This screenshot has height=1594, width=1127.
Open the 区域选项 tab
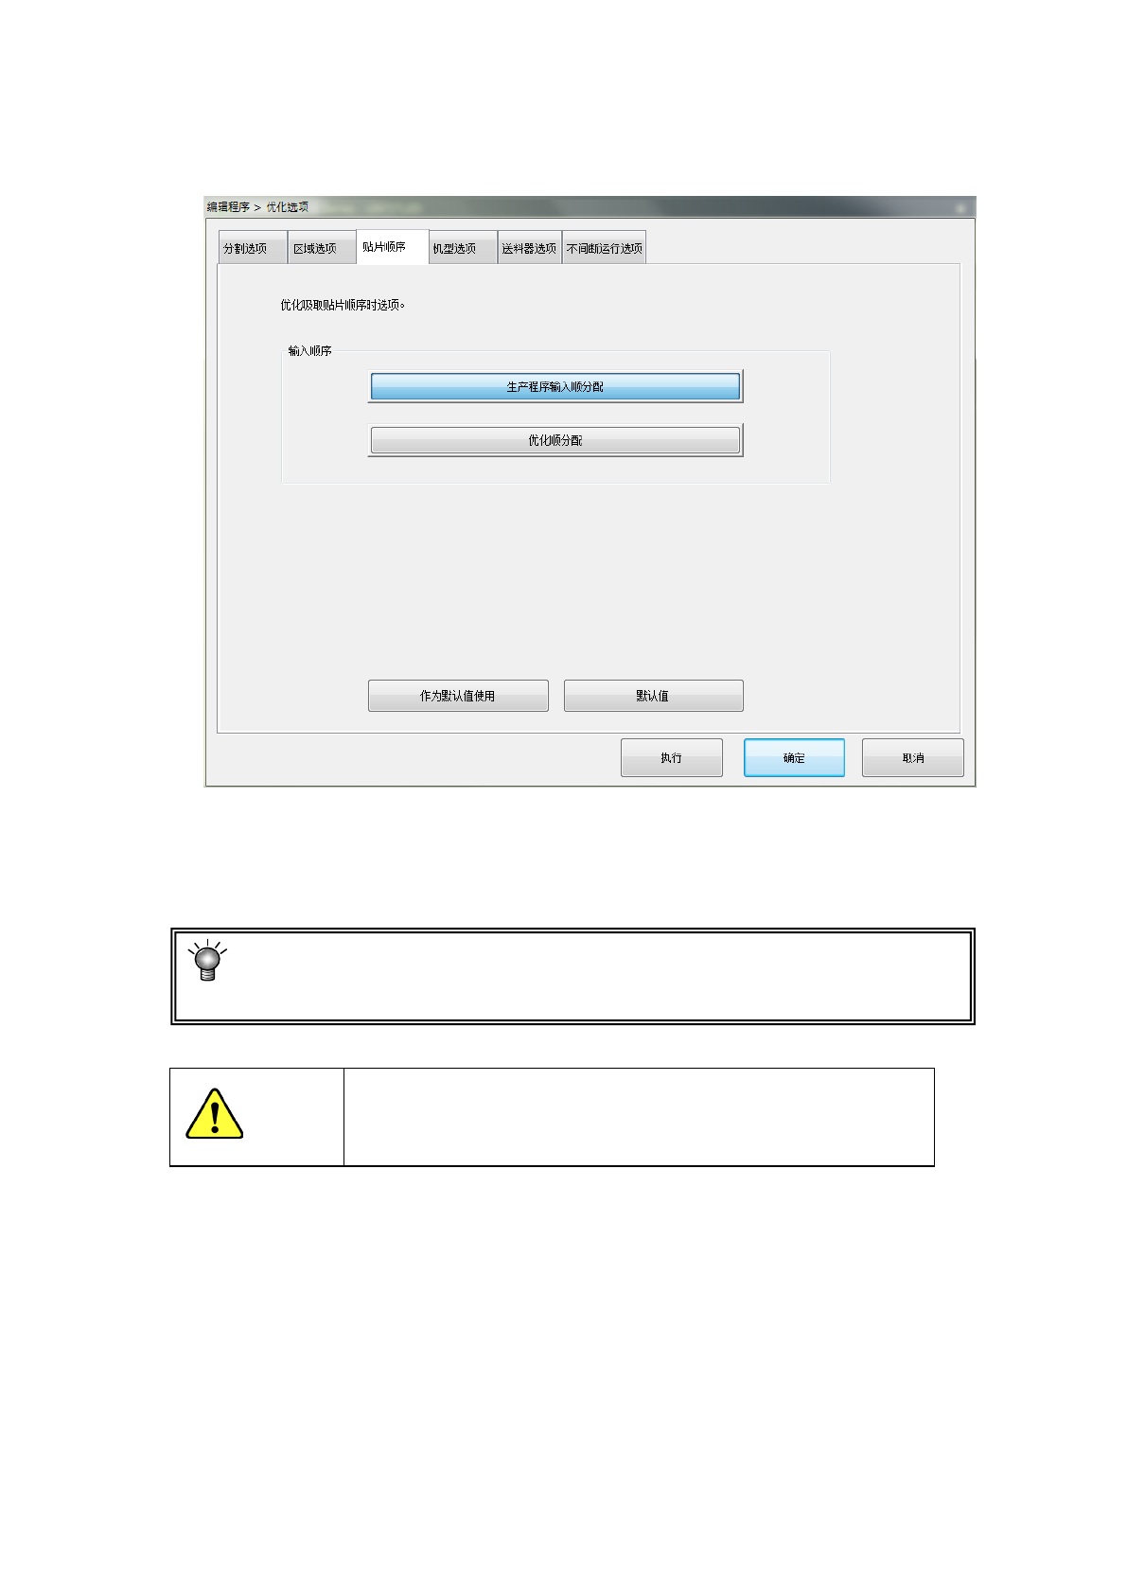322,248
